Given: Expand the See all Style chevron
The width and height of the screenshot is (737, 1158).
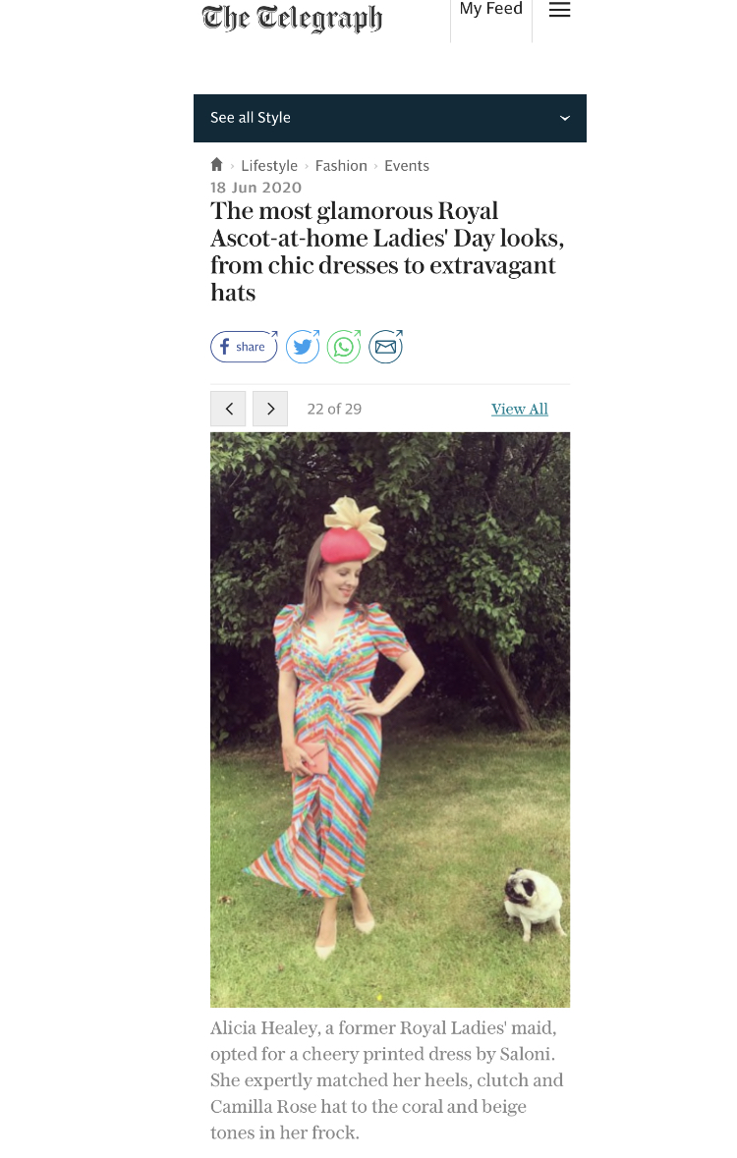Looking at the screenshot, I should click(x=565, y=118).
